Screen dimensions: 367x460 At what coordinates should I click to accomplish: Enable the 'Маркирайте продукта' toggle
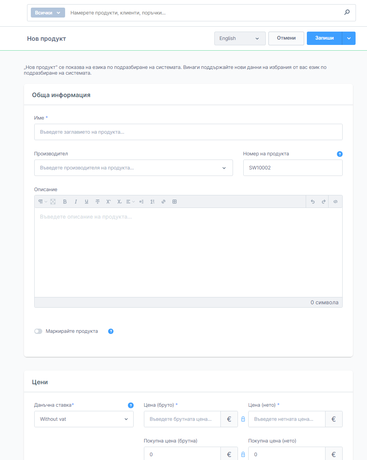[38, 331]
